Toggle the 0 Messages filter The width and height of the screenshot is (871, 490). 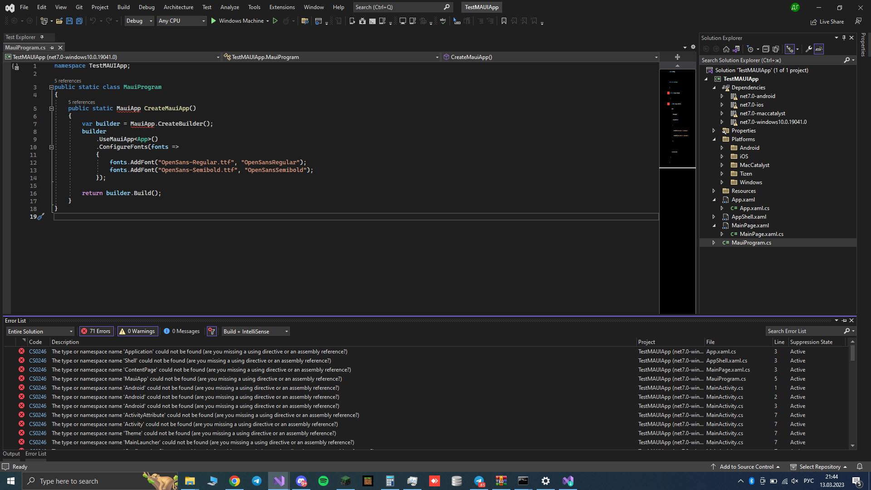pyautogui.click(x=181, y=331)
